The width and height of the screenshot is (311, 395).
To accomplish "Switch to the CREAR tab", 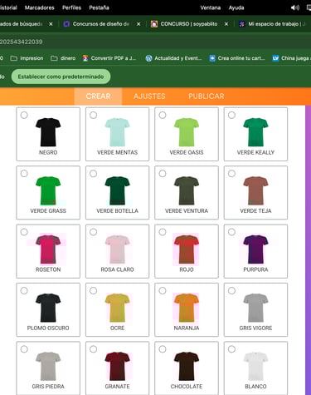I will tap(98, 96).
